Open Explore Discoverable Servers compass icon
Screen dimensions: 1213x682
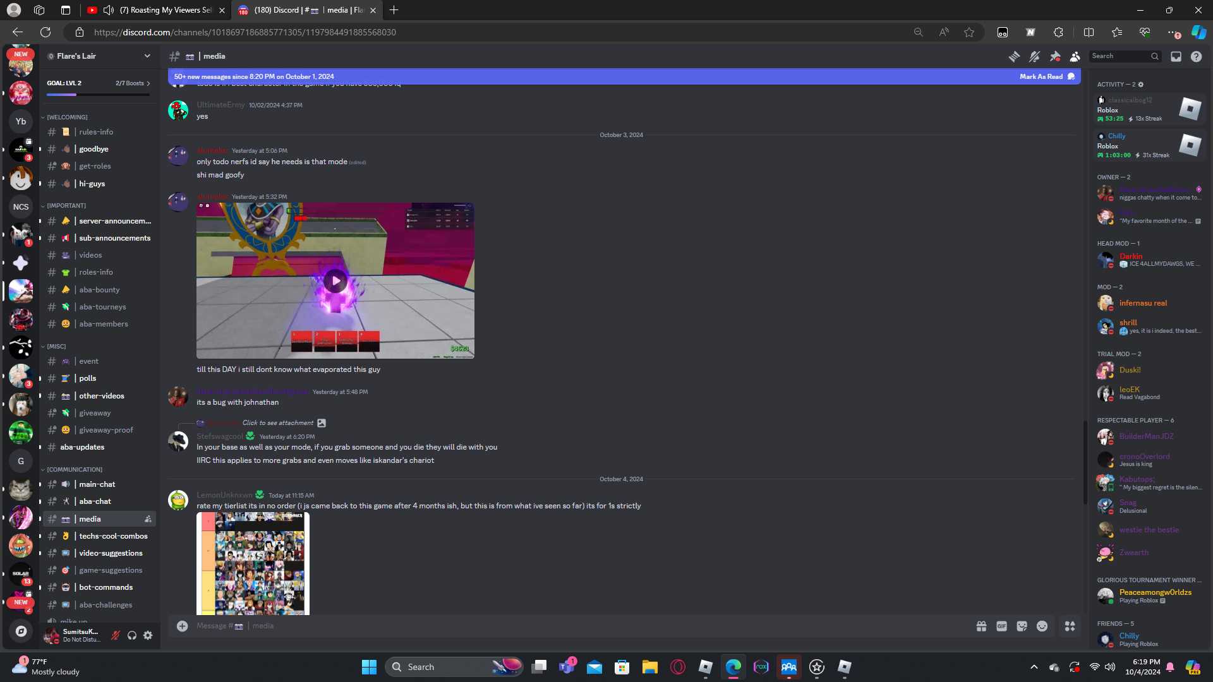[21, 631]
